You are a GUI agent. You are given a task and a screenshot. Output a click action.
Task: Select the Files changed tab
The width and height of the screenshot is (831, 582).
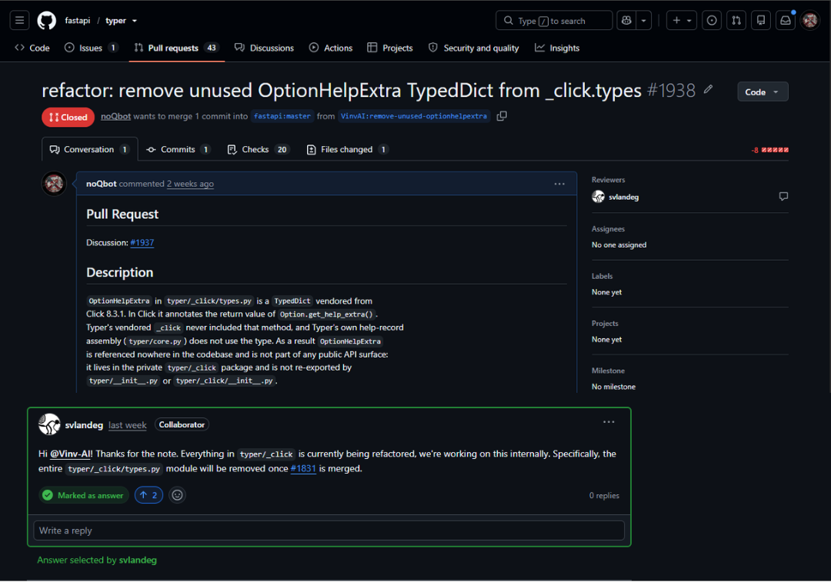click(348, 149)
